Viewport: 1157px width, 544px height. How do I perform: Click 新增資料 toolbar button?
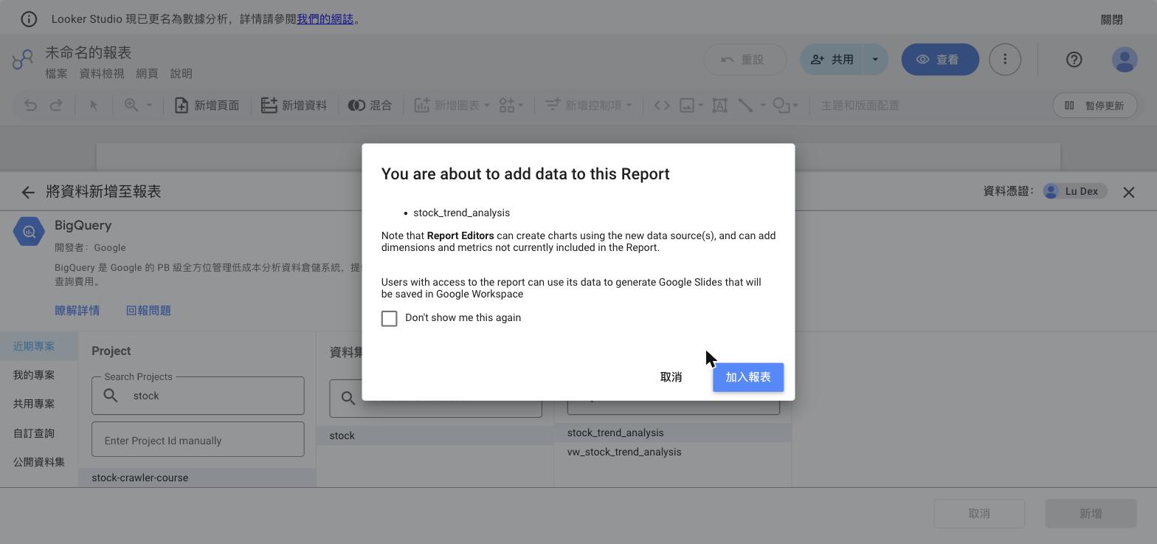(x=294, y=106)
